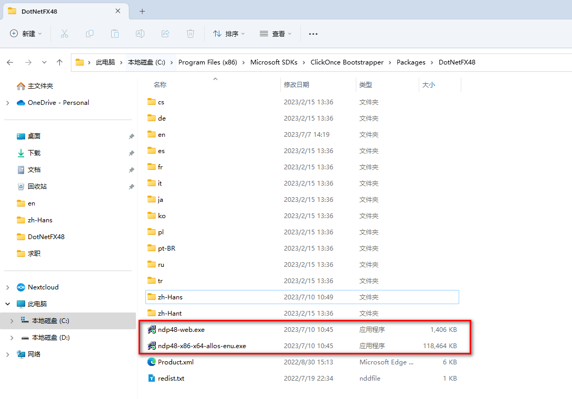Expand OneDrive - Personal node
Image resolution: width=572 pixels, height=399 pixels.
[8, 103]
